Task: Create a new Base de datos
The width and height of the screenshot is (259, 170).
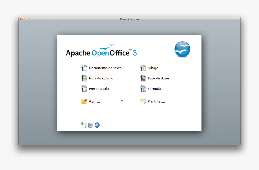Action: (x=159, y=79)
